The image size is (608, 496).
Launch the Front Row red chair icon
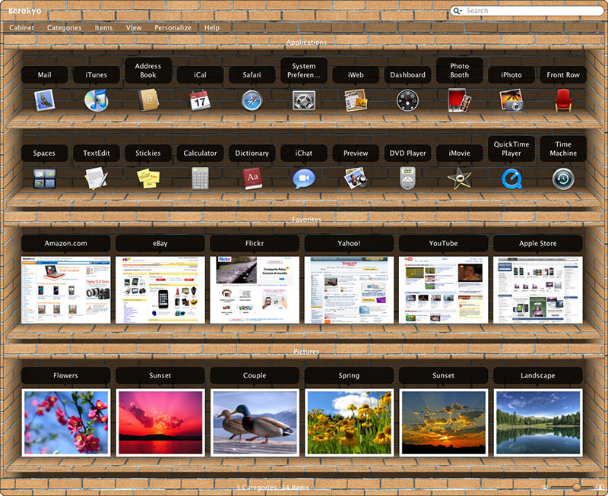click(x=563, y=100)
